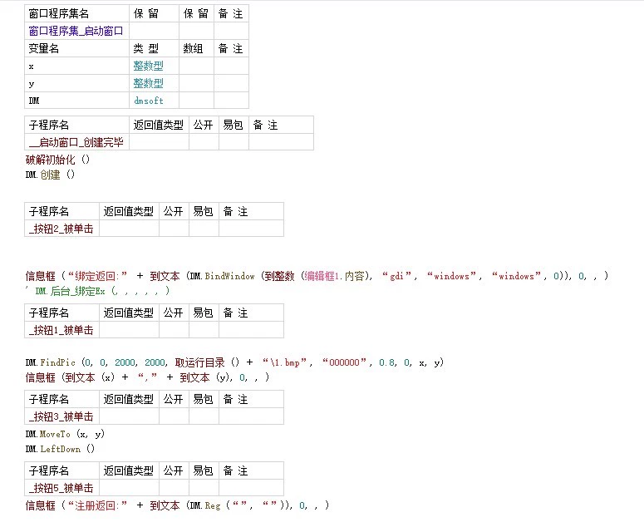
Task: Select subroutine _按钮5_被单击
Action: (61, 488)
